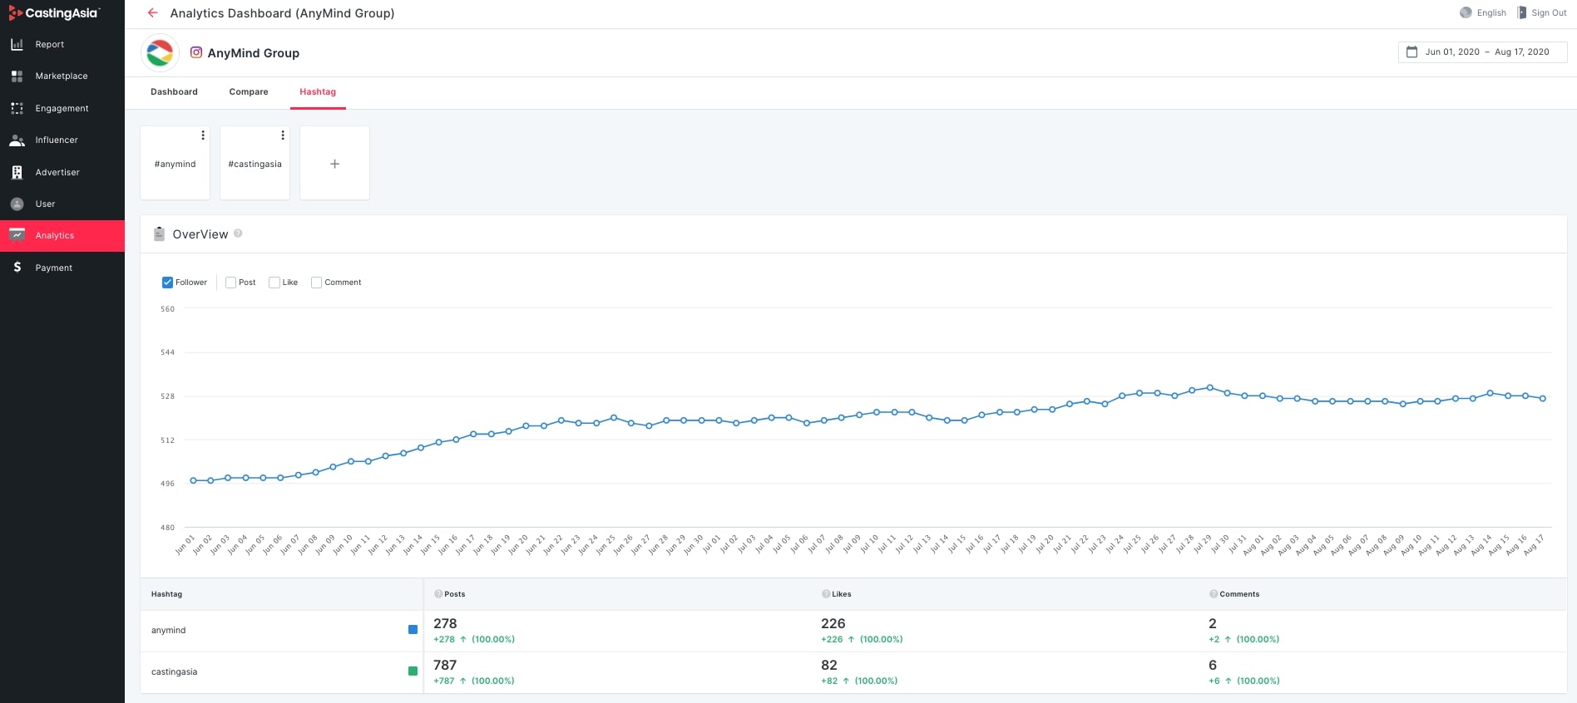Change language via English link

1491,13
